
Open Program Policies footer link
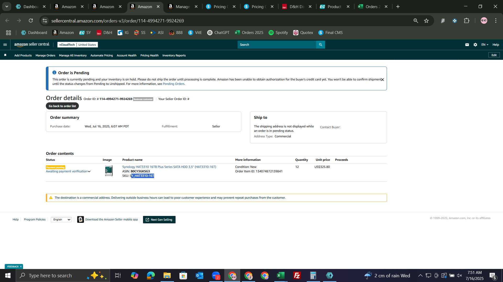point(35,219)
